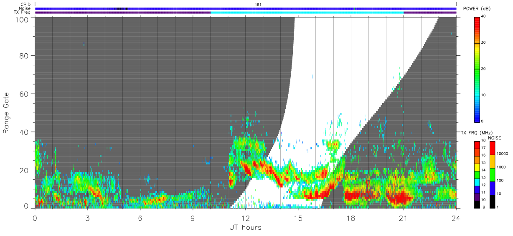
Task: Click the 40 tick on Range Gate axis
Action: [24, 132]
